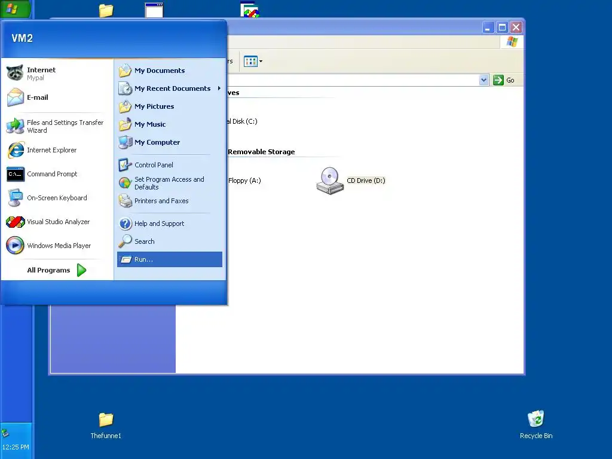Viewport: 612px width, 459px height.
Task: Launch Visual Studio Analyzer
Action: tap(57, 222)
